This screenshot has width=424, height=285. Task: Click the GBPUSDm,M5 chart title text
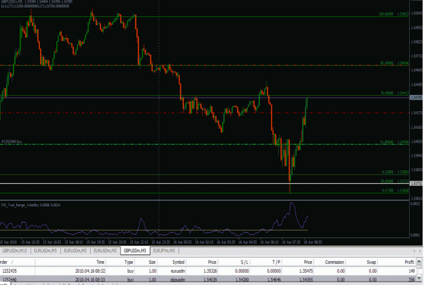[x=12, y=1]
